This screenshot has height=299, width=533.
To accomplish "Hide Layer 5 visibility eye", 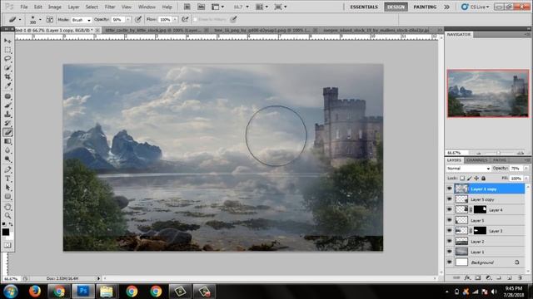I will (450, 220).
